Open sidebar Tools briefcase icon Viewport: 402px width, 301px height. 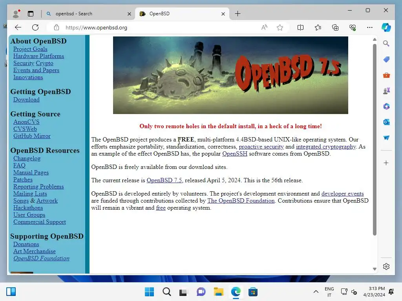tap(386, 75)
